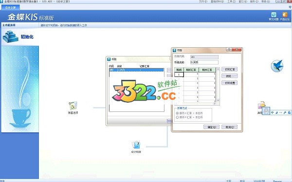Click the penguin avatar in floating toolbar
Screen dimensions: 292x182
[x=266, y=111]
